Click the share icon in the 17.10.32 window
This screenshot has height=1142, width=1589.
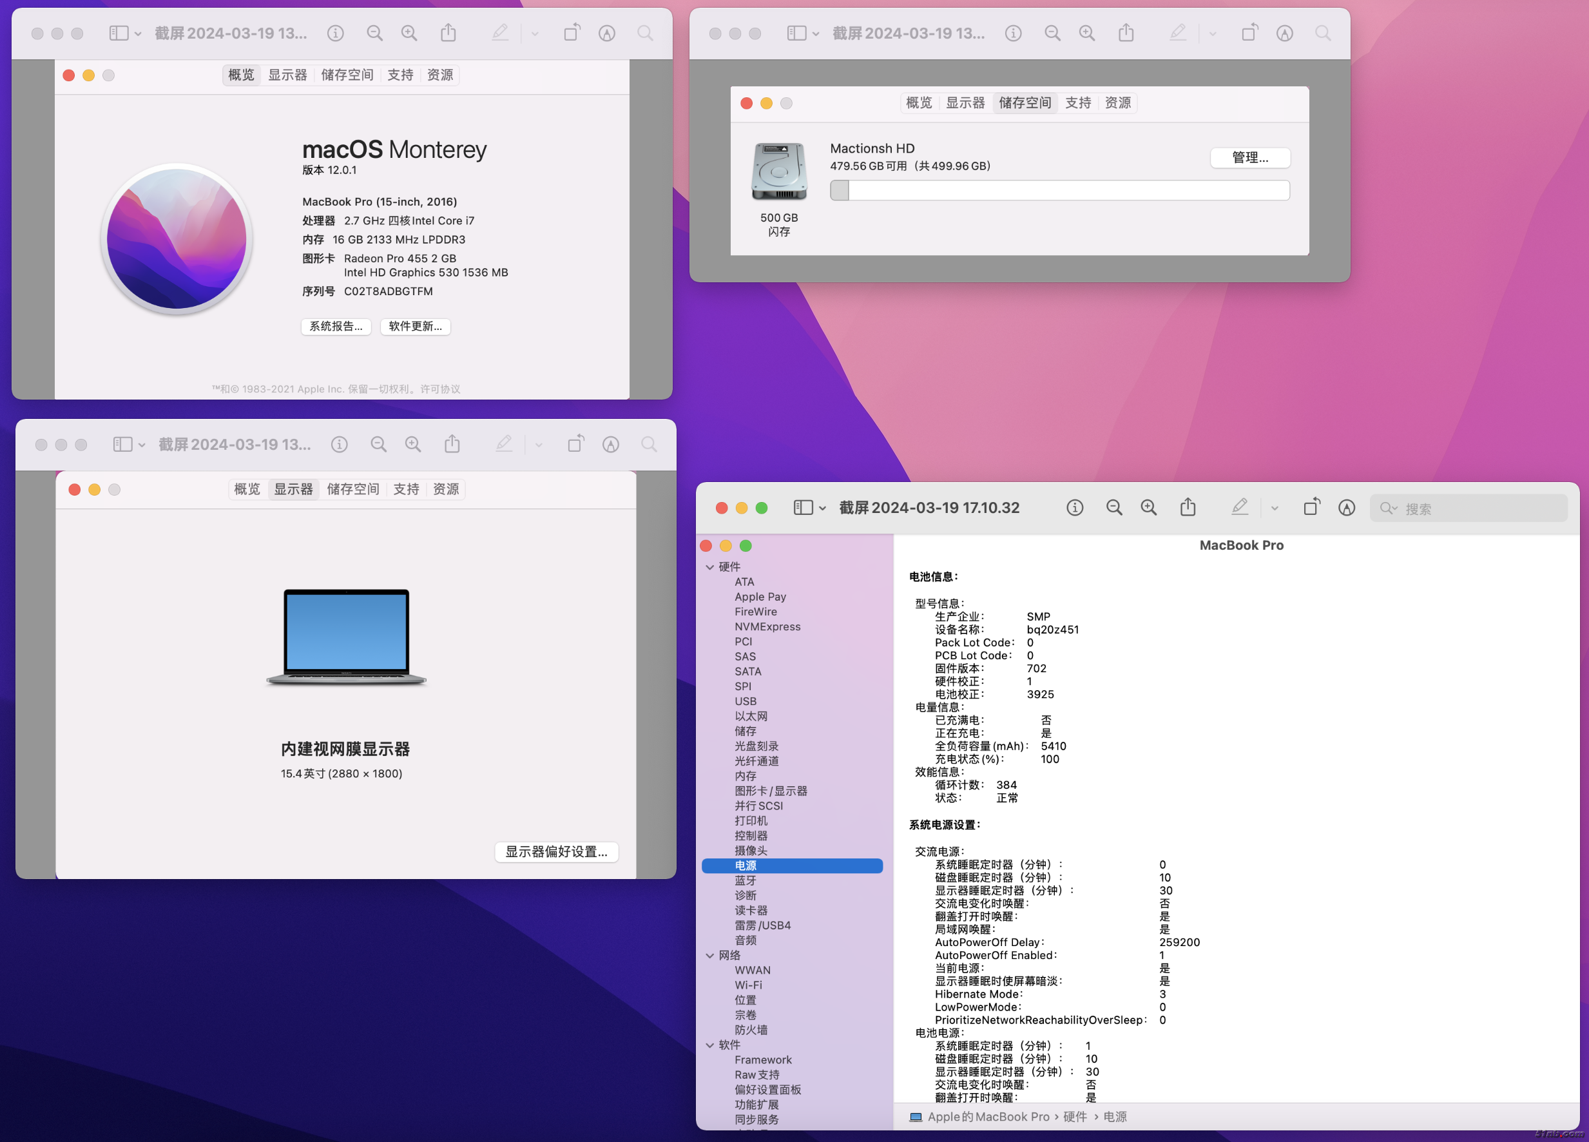1188,507
